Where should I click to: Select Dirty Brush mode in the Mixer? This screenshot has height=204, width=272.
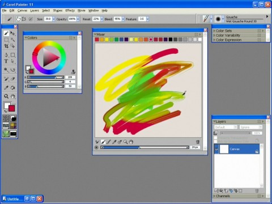coord(97,142)
